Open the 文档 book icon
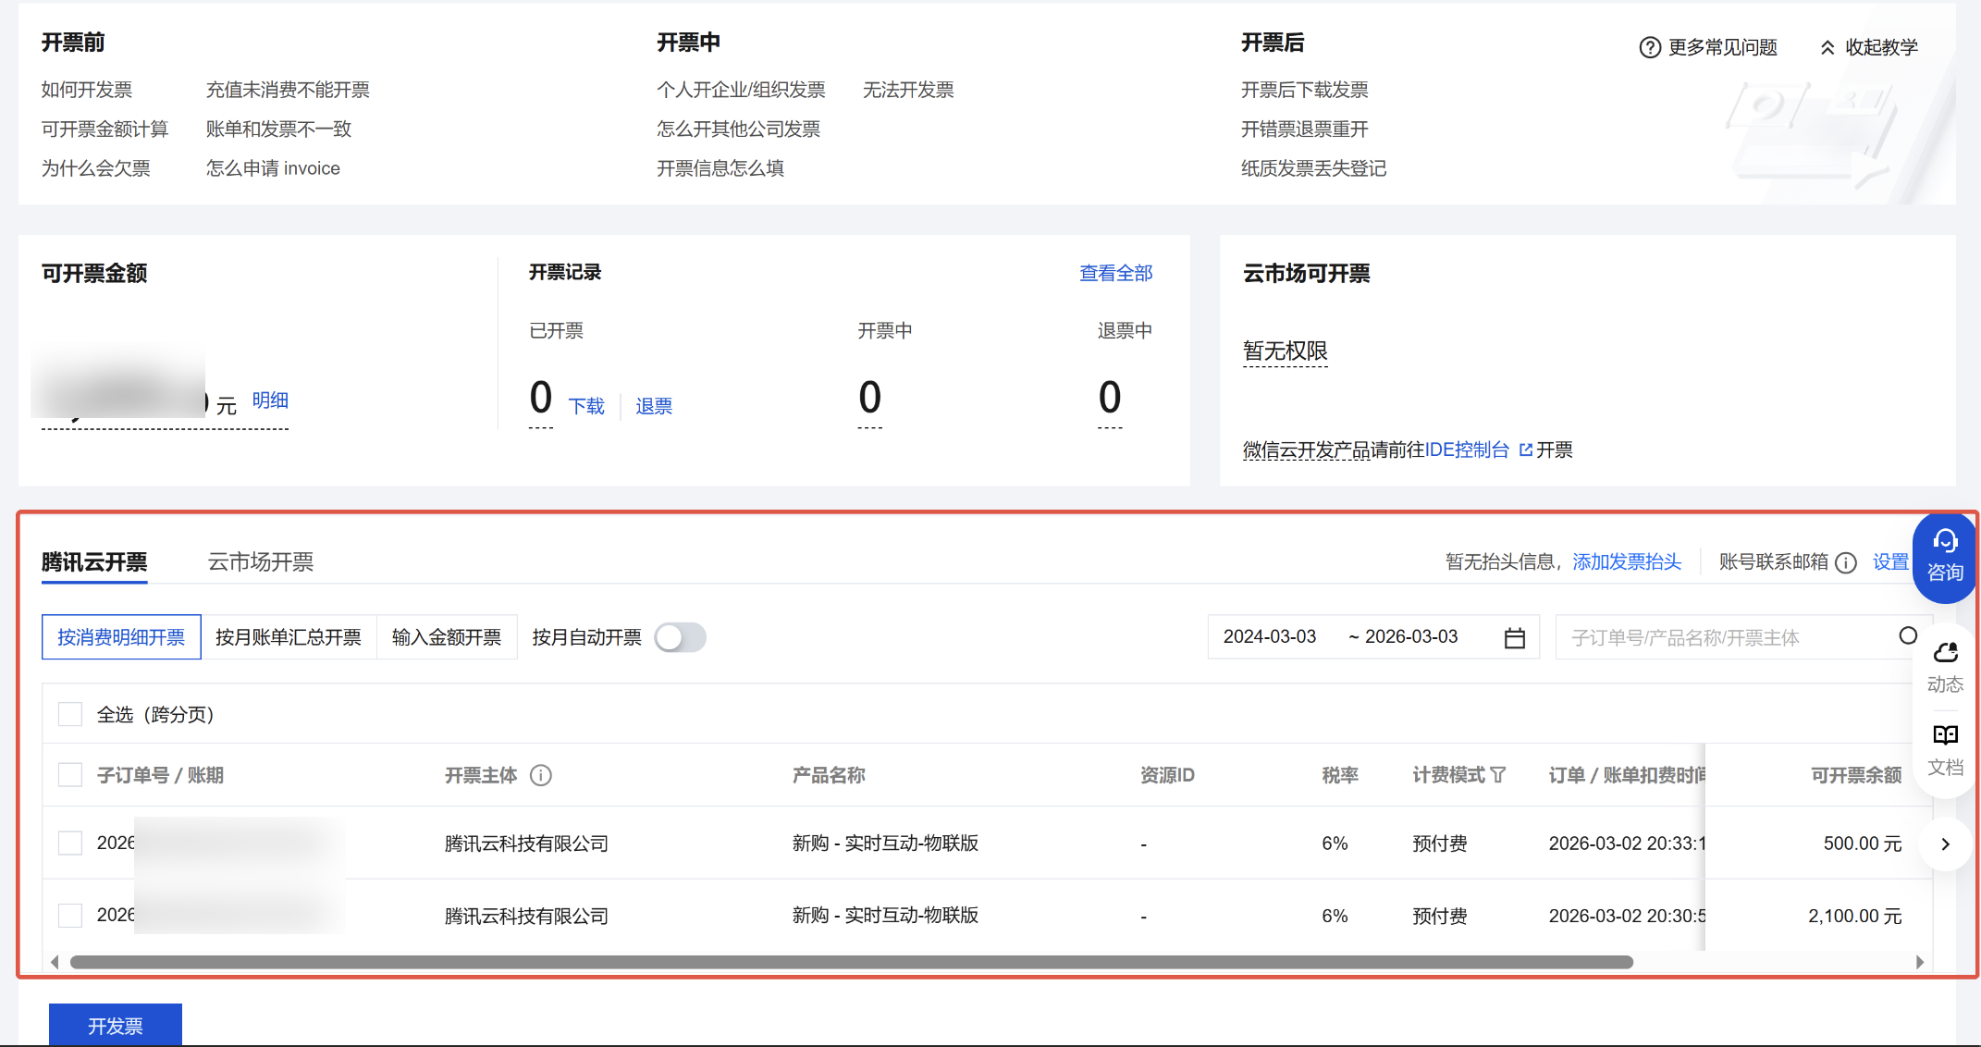 pos(1945,735)
